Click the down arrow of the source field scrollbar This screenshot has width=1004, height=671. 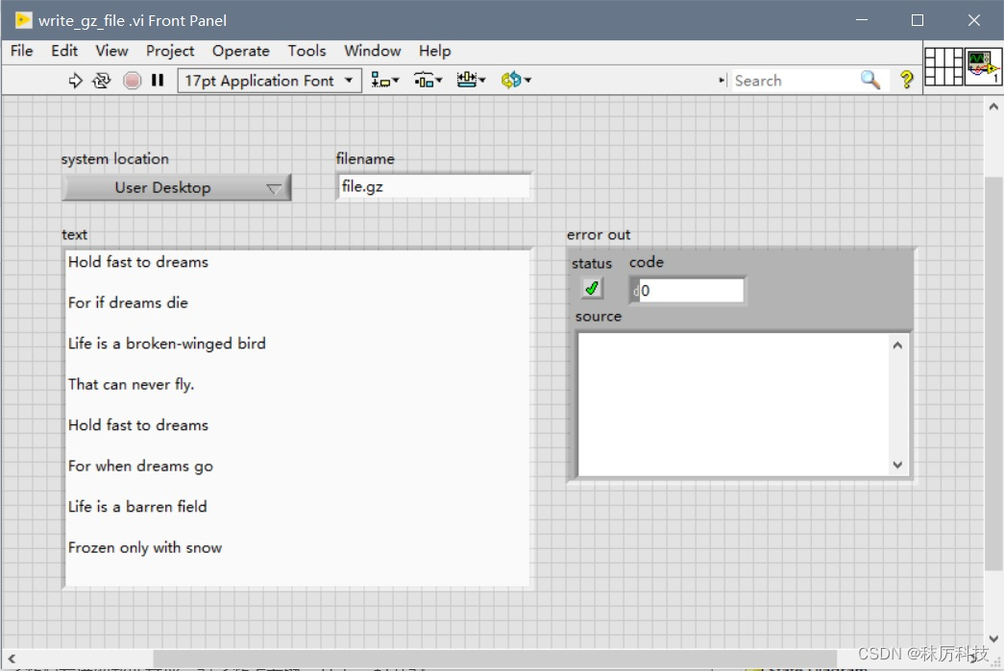coord(896,465)
